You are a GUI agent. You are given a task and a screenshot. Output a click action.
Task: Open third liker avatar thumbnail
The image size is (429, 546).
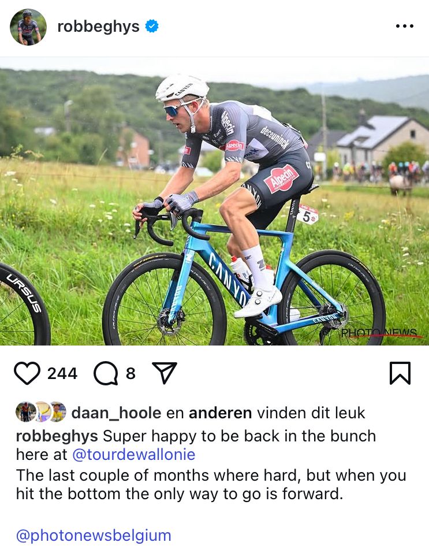click(x=58, y=412)
